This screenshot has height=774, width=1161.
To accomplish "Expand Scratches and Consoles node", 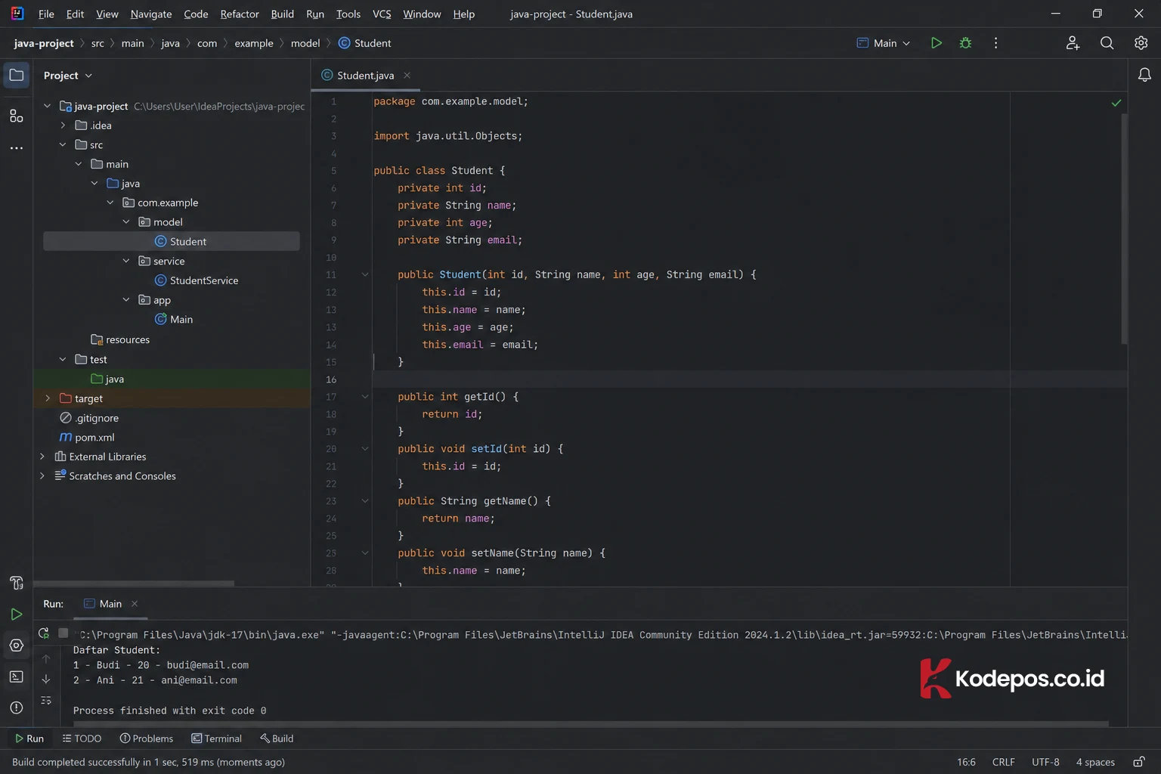I will click(42, 476).
